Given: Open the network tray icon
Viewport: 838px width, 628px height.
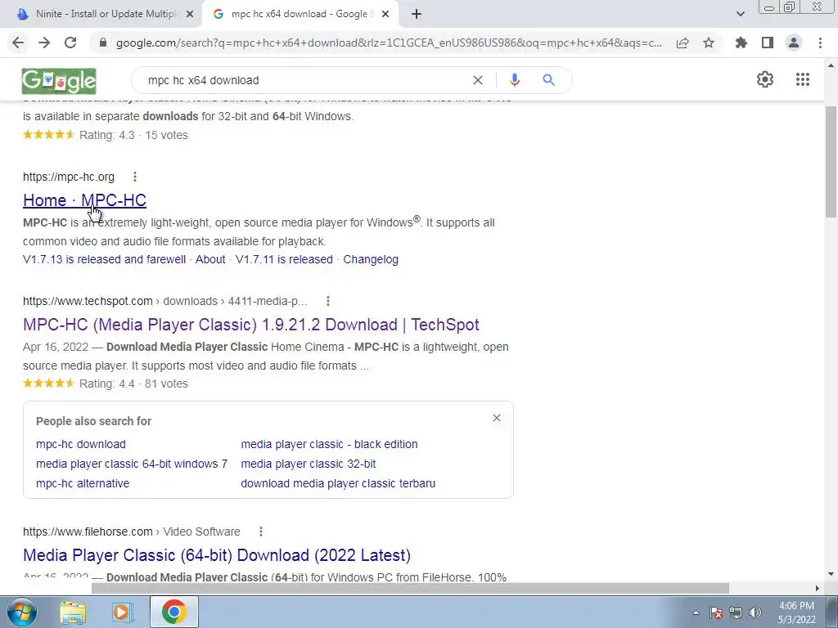Looking at the screenshot, I should pyautogui.click(x=736, y=612).
